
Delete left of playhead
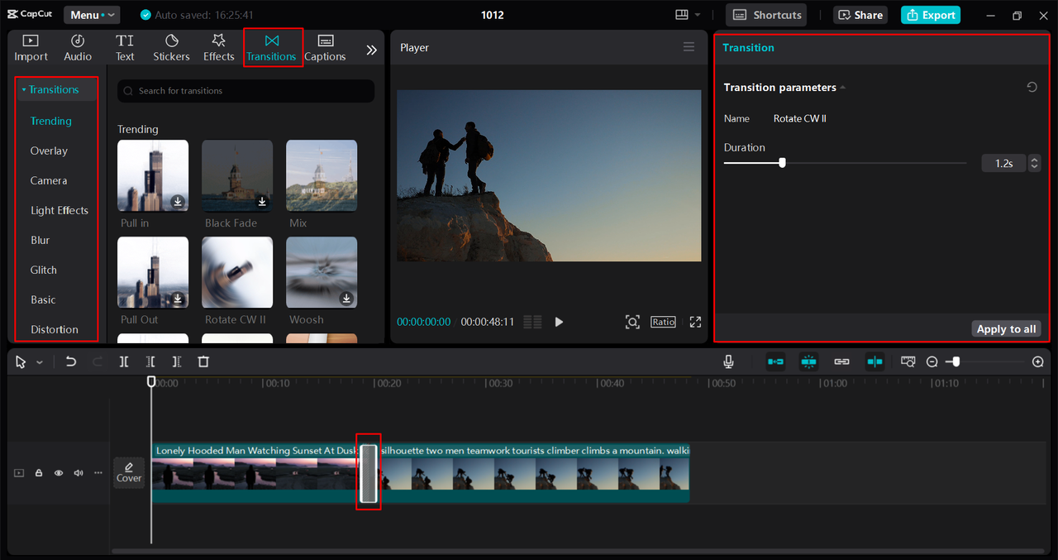coord(150,361)
